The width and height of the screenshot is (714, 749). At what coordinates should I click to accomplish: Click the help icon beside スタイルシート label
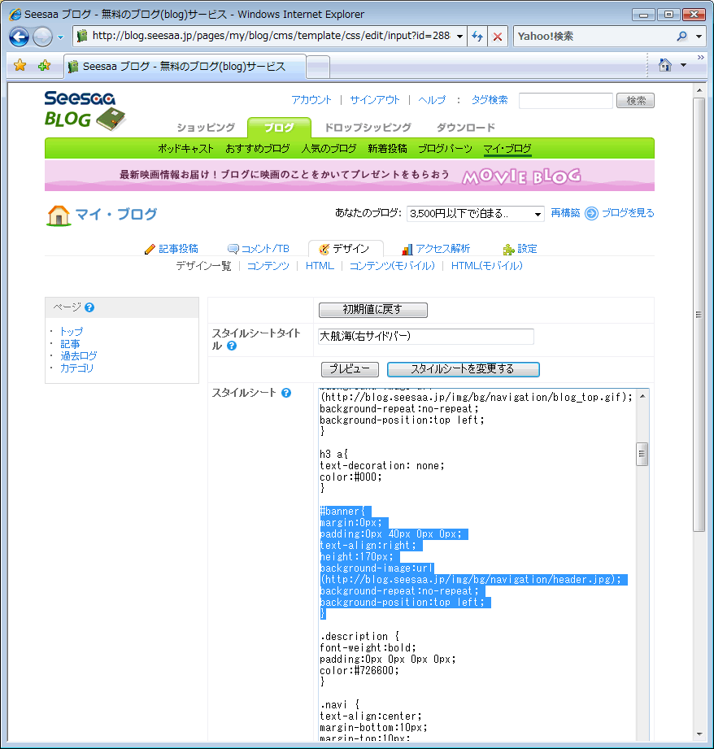286,393
